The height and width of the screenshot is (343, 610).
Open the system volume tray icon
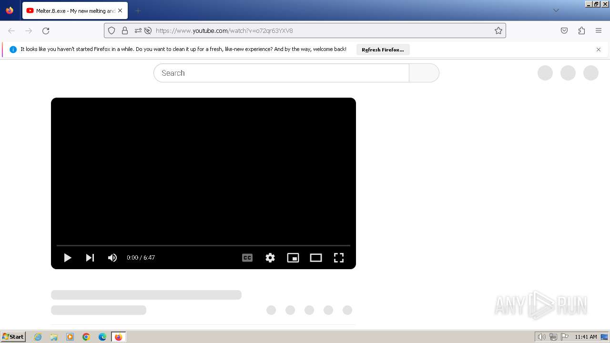click(541, 337)
